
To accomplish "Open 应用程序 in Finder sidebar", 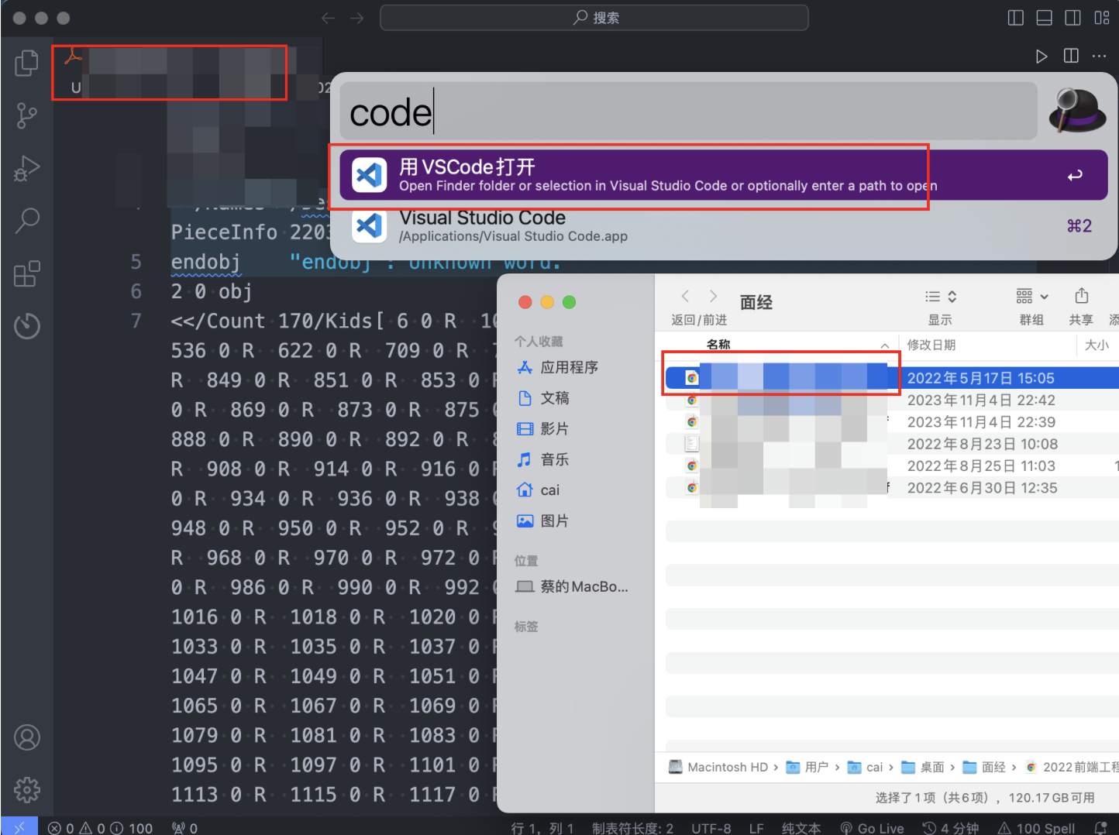I will (558, 367).
